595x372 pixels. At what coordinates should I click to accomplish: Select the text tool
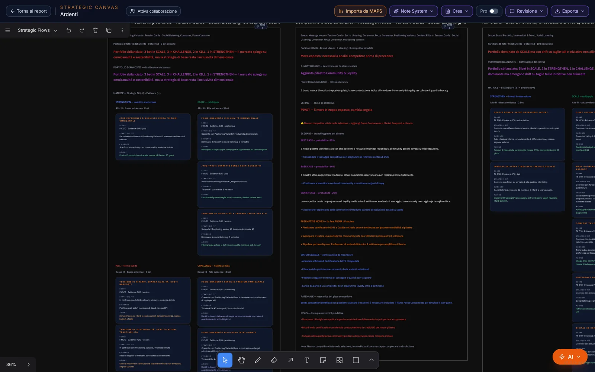(x=307, y=360)
